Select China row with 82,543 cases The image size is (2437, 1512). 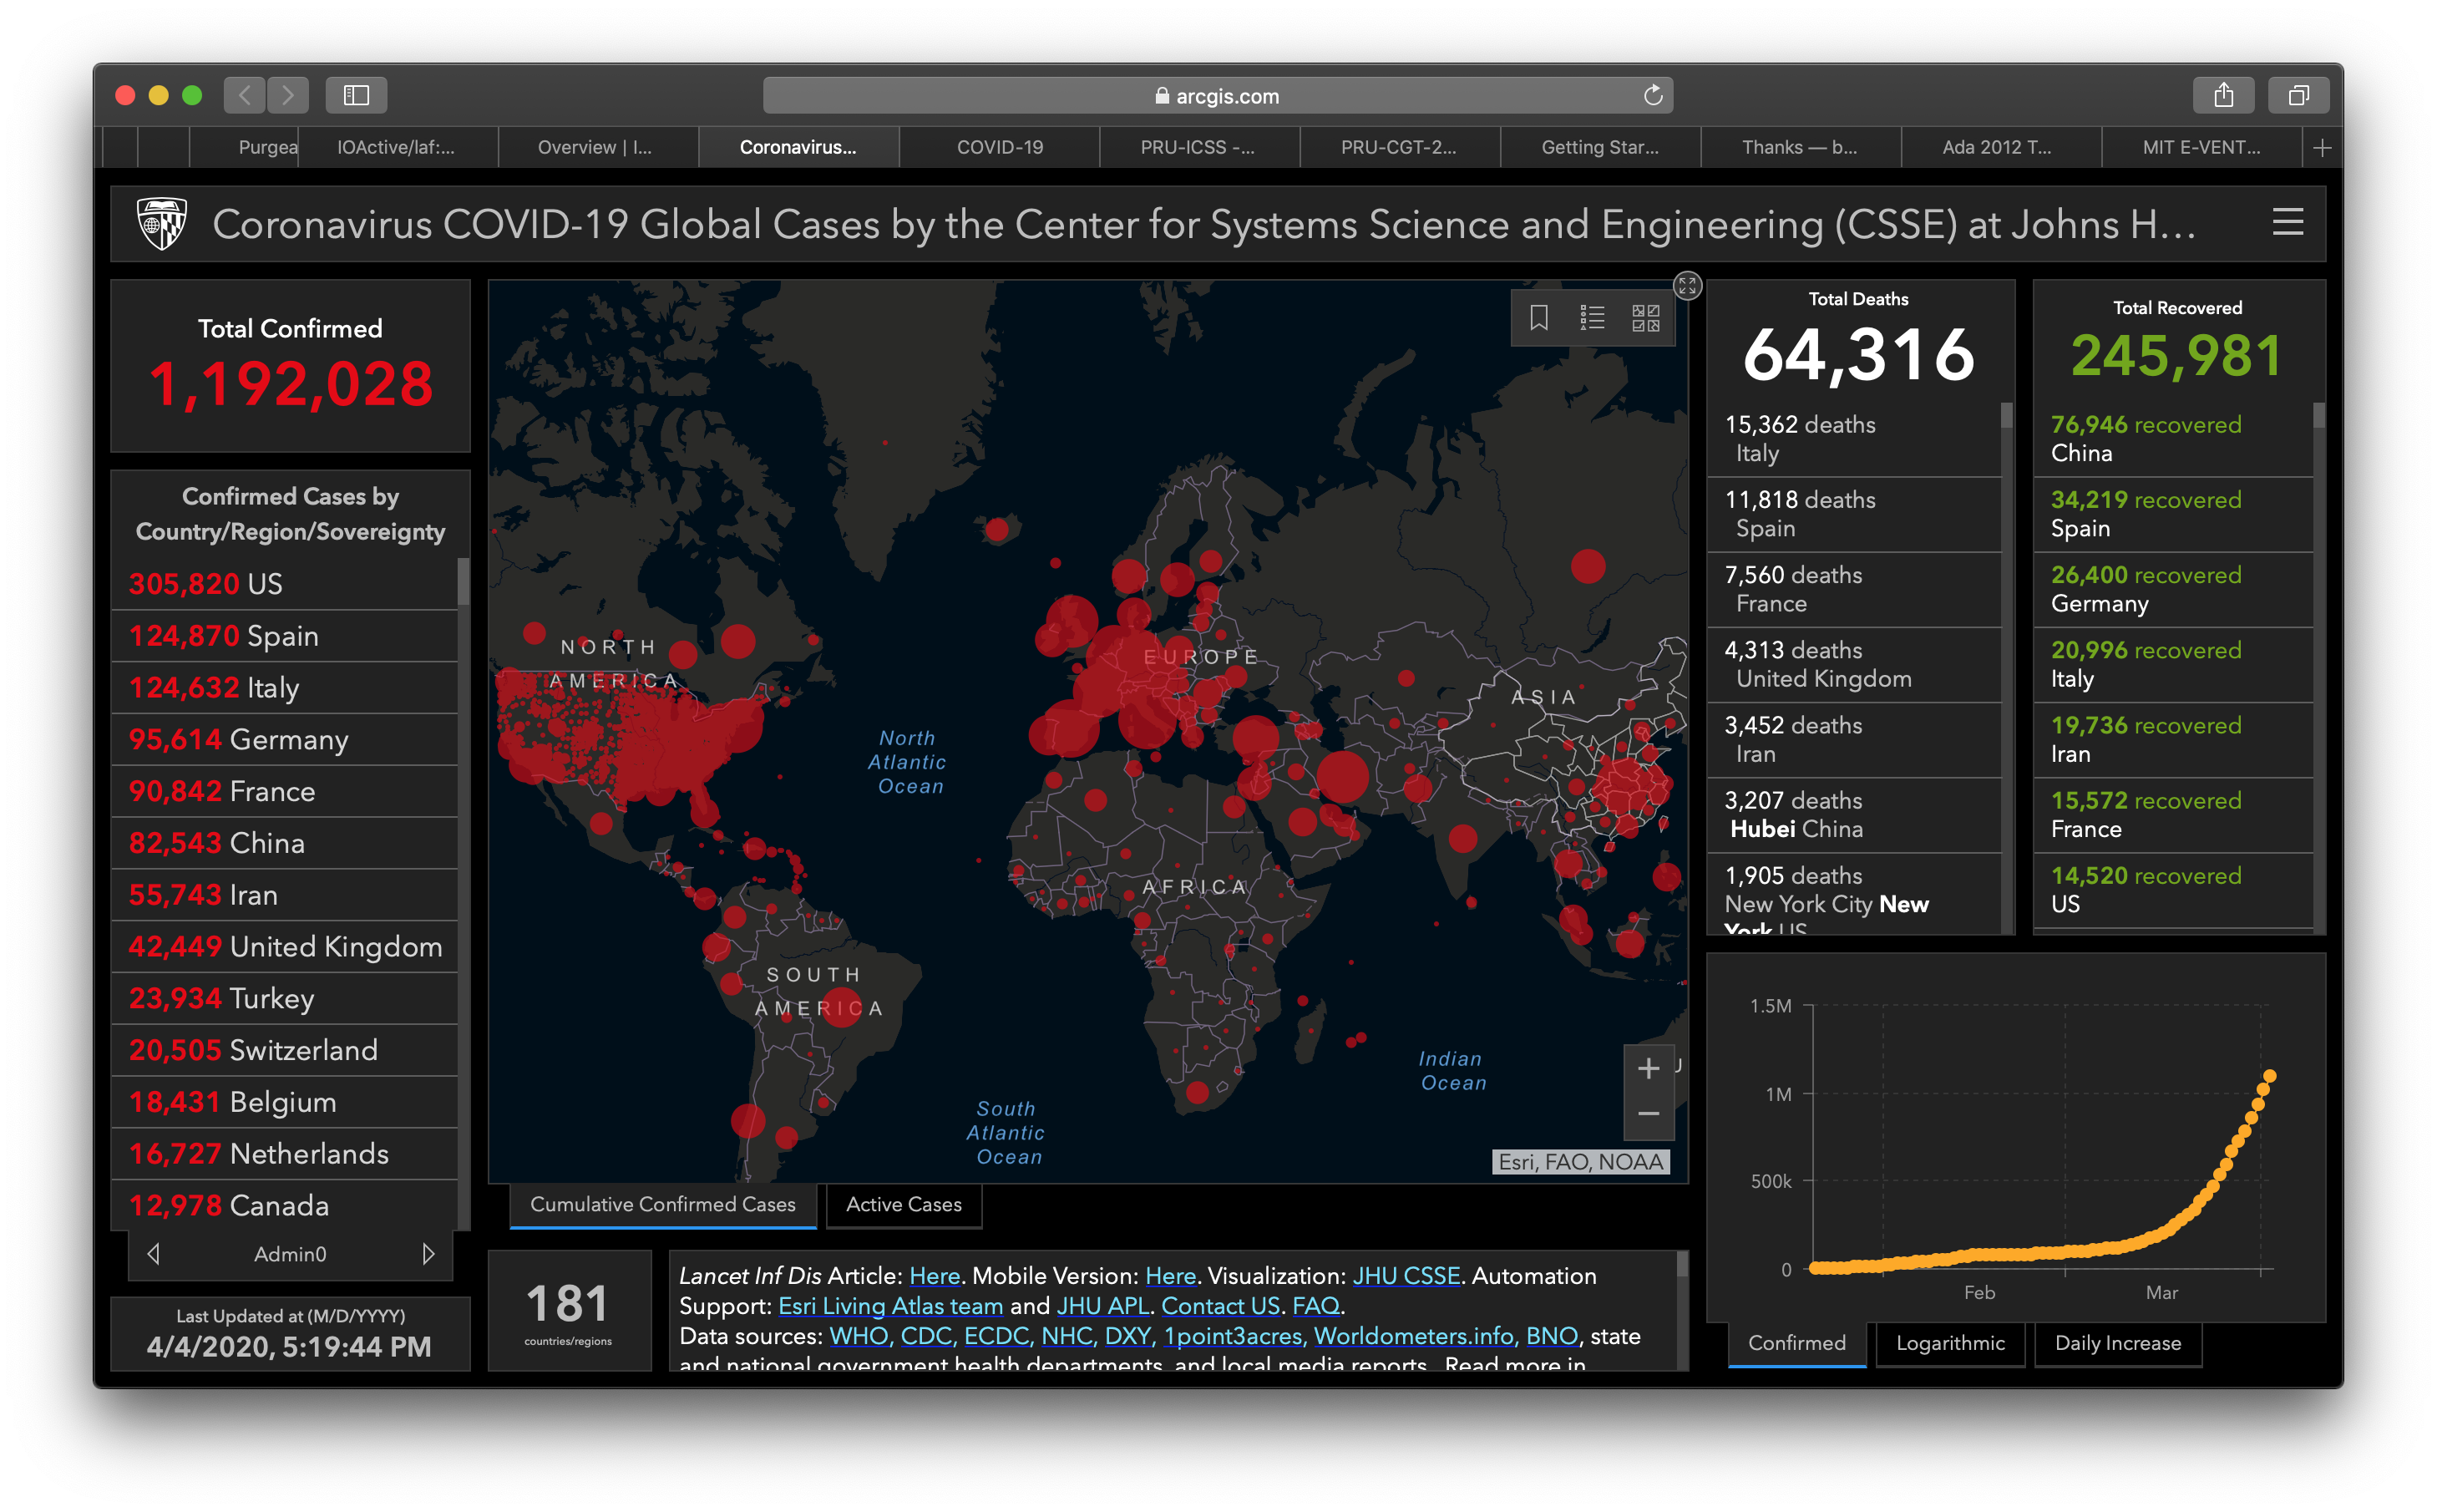click(x=284, y=843)
